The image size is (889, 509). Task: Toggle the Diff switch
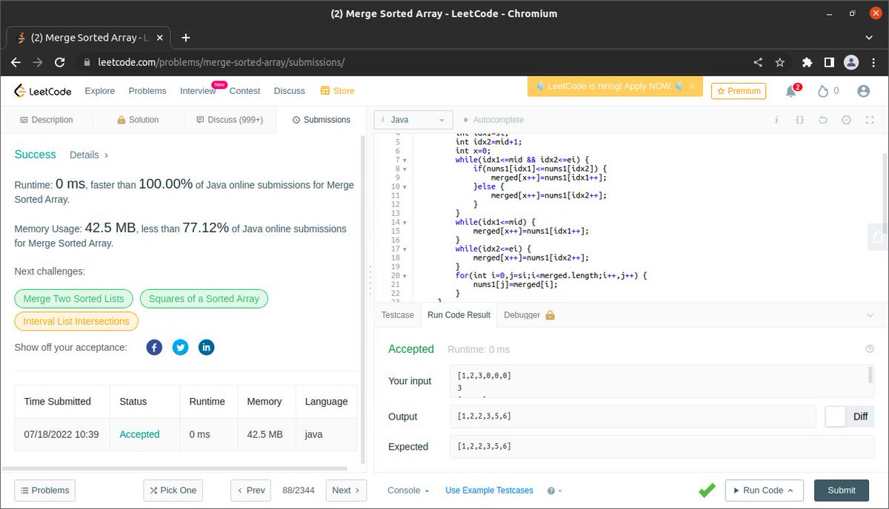(x=850, y=417)
